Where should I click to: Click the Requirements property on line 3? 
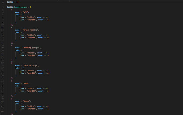pos(20,7)
